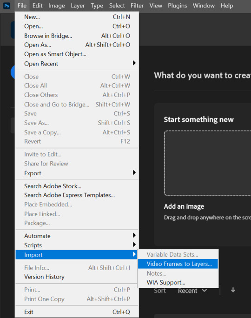Open the Import submenu
251x318 pixels.
tap(77, 254)
